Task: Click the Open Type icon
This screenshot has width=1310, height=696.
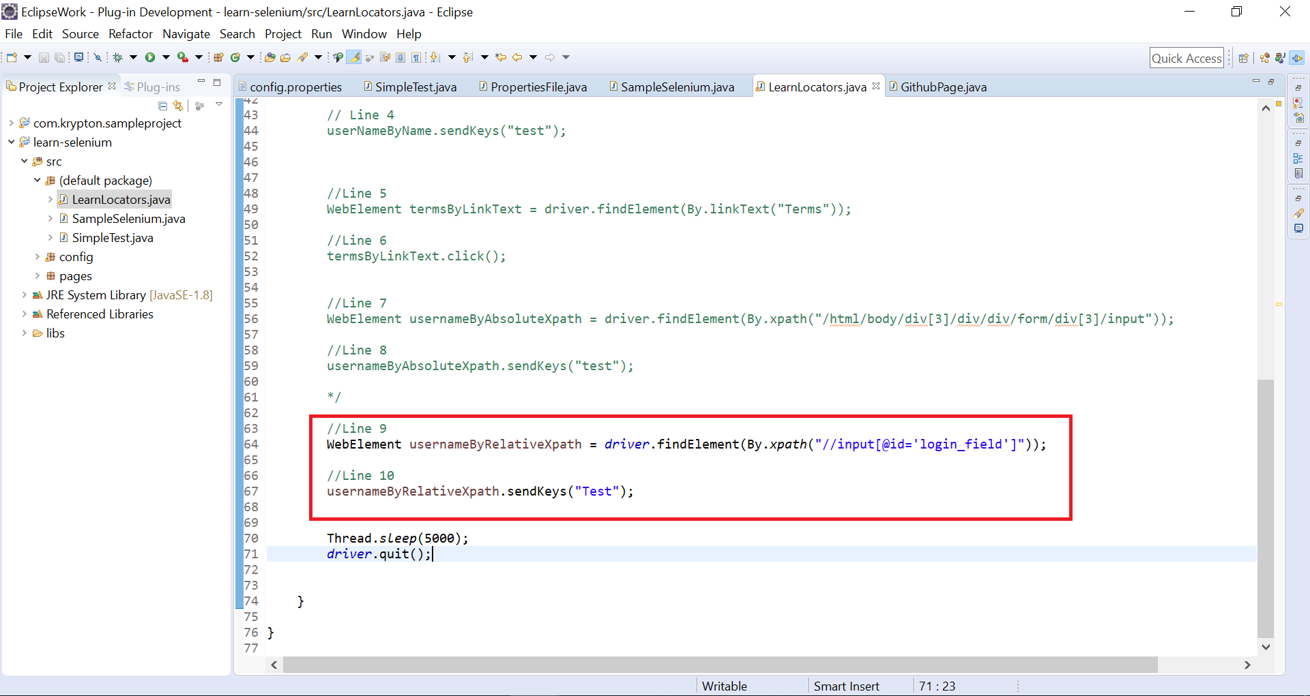Action: coord(270,57)
